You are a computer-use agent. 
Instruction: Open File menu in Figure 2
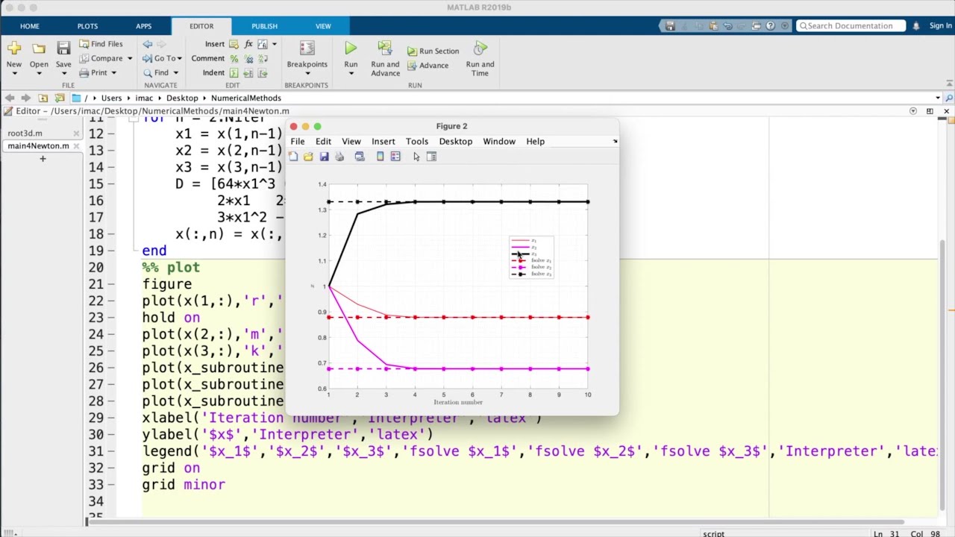click(298, 141)
